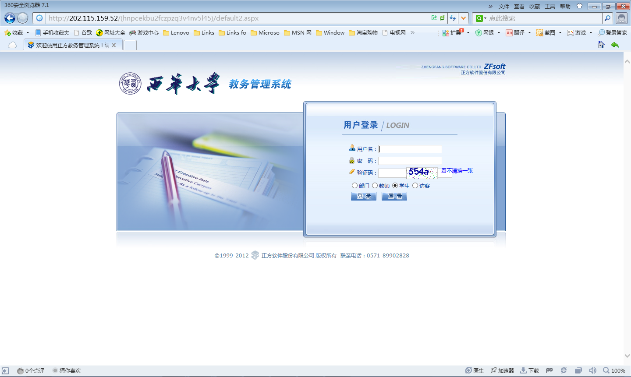Image resolution: width=631 pixels, height=377 pixels.
Task: Open the 工具 menu
Action: point(549,6)
